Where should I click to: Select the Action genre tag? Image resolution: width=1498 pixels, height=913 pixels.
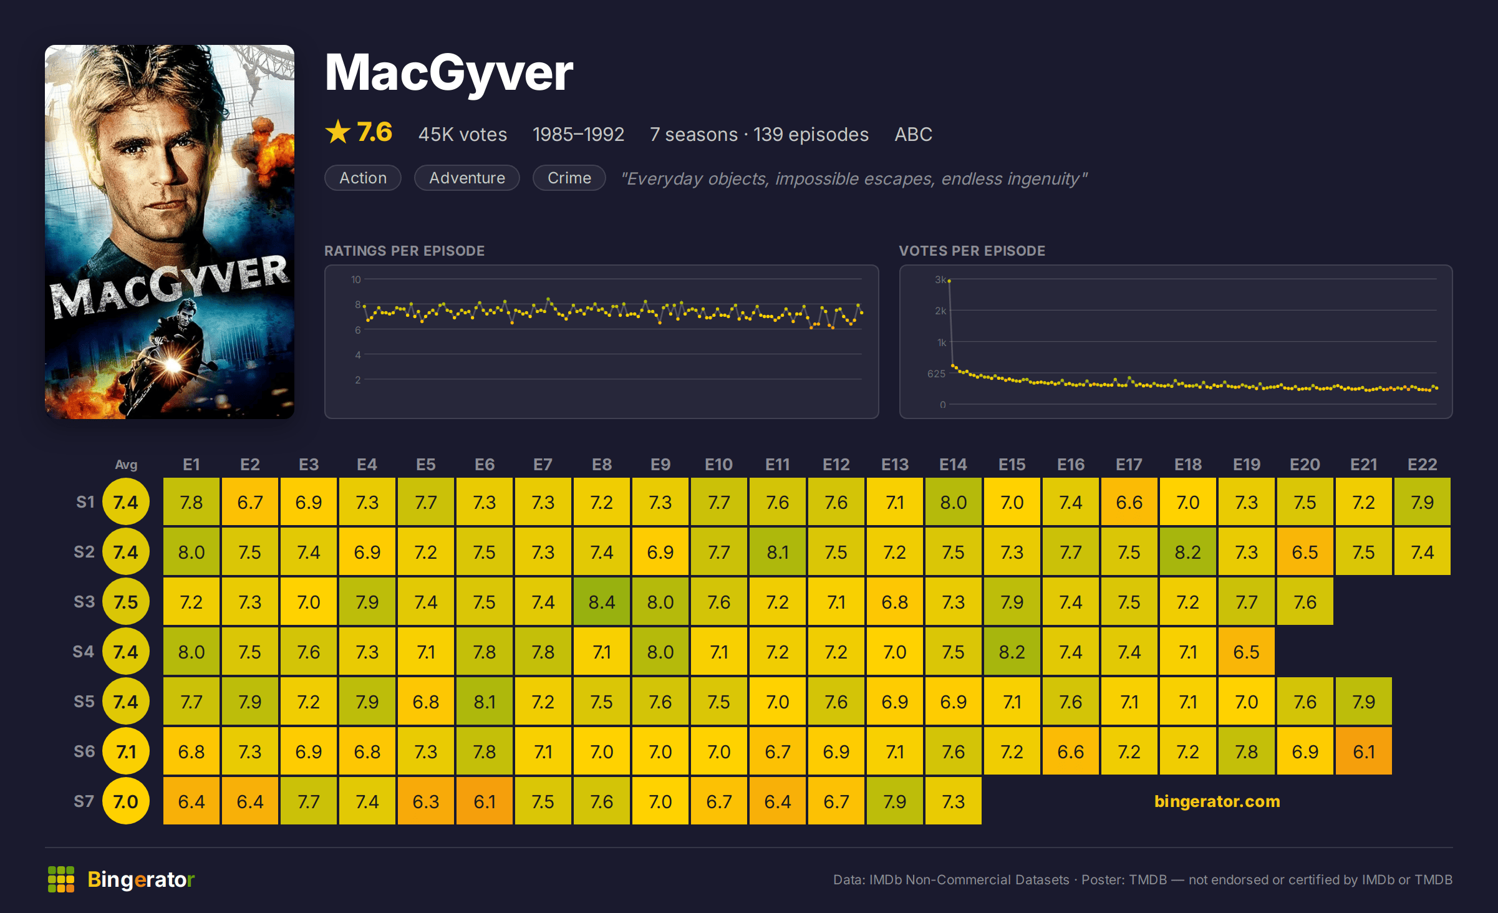pos(363,178)
